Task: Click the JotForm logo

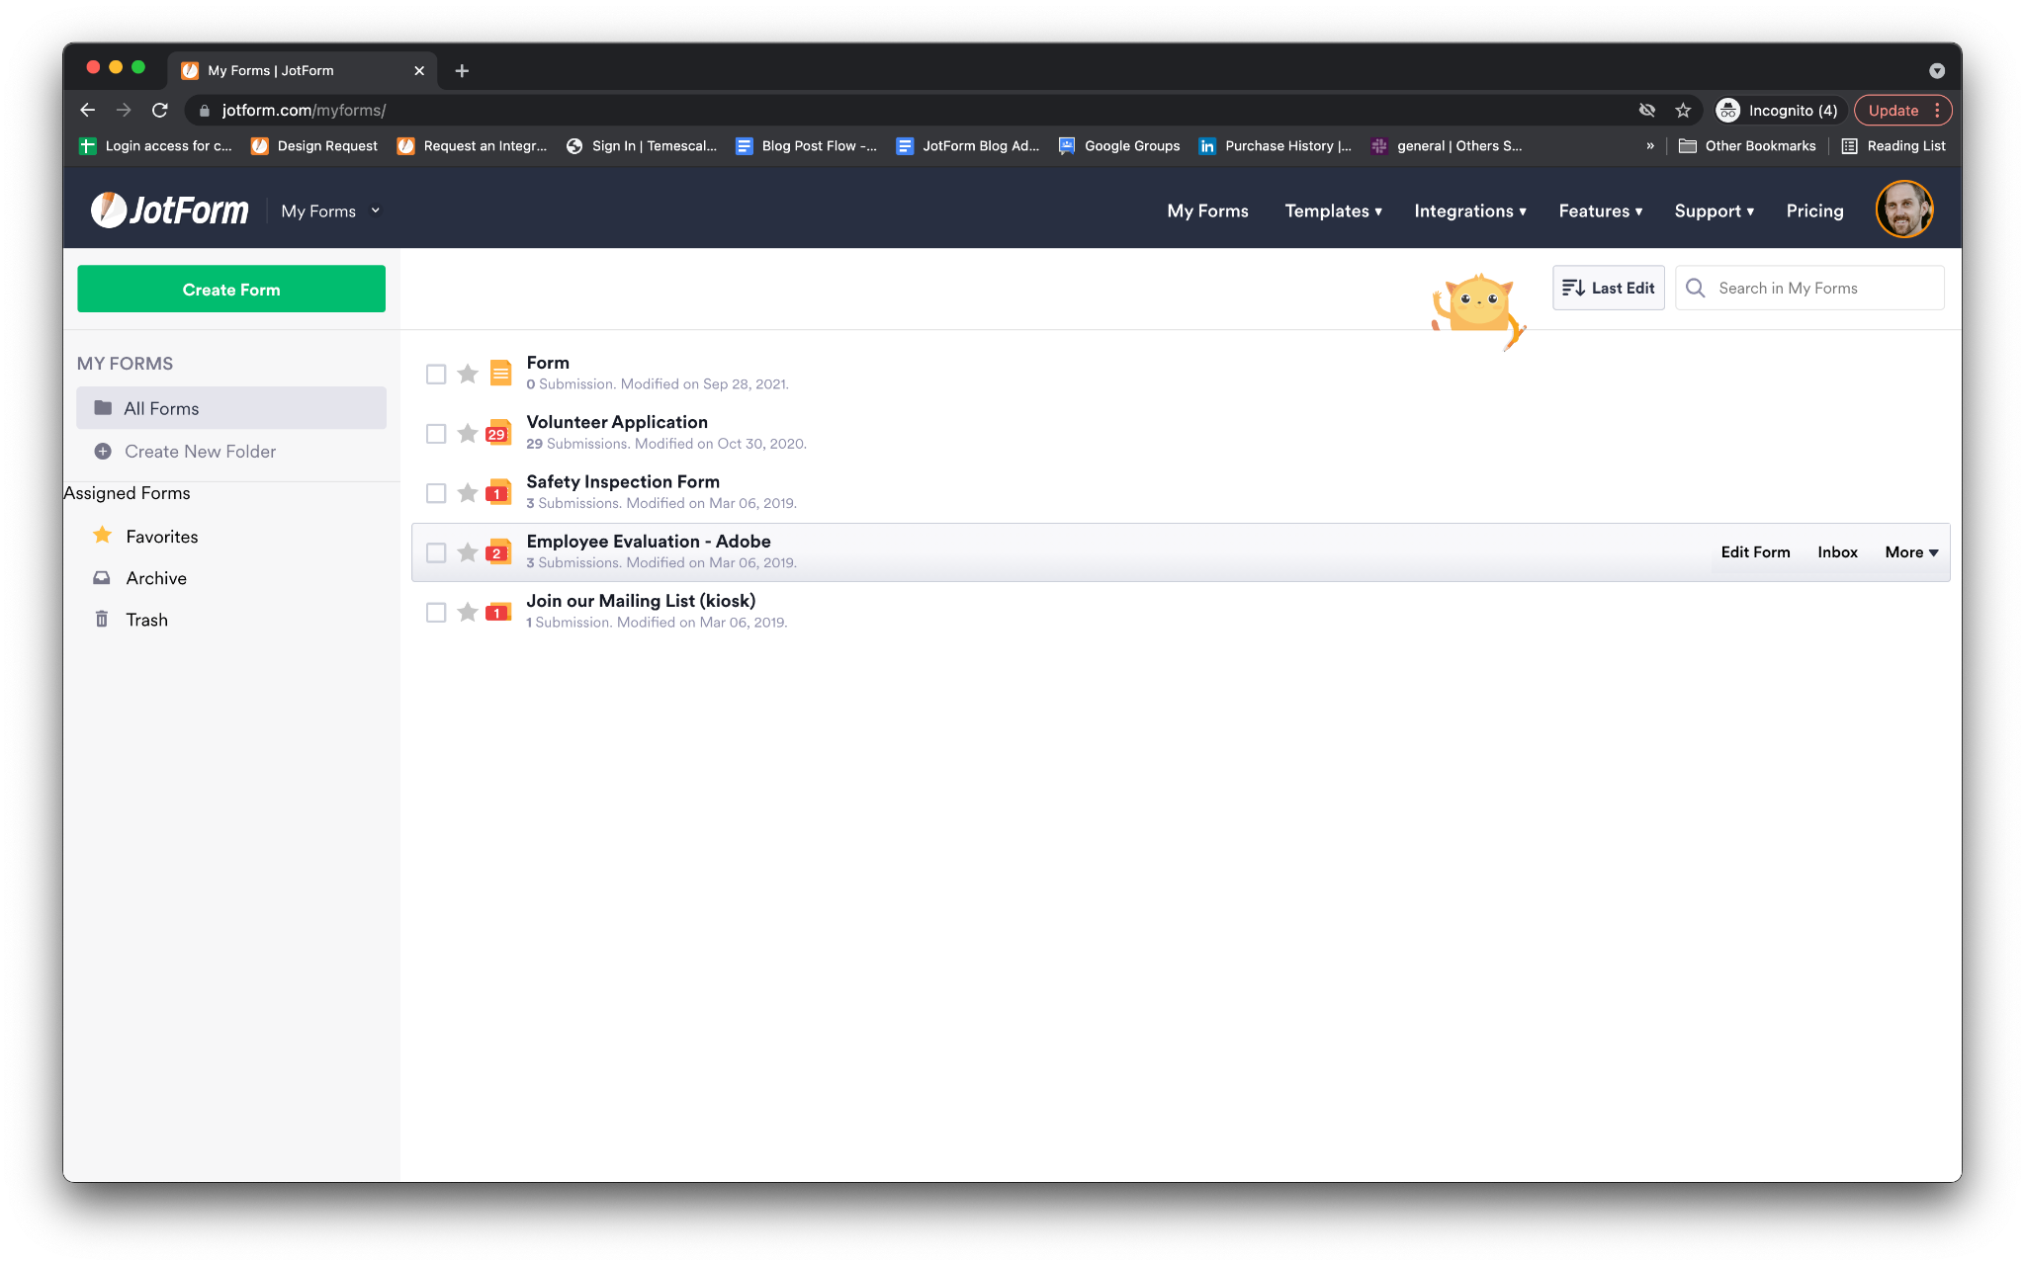Action: click(x=170, y=211)
